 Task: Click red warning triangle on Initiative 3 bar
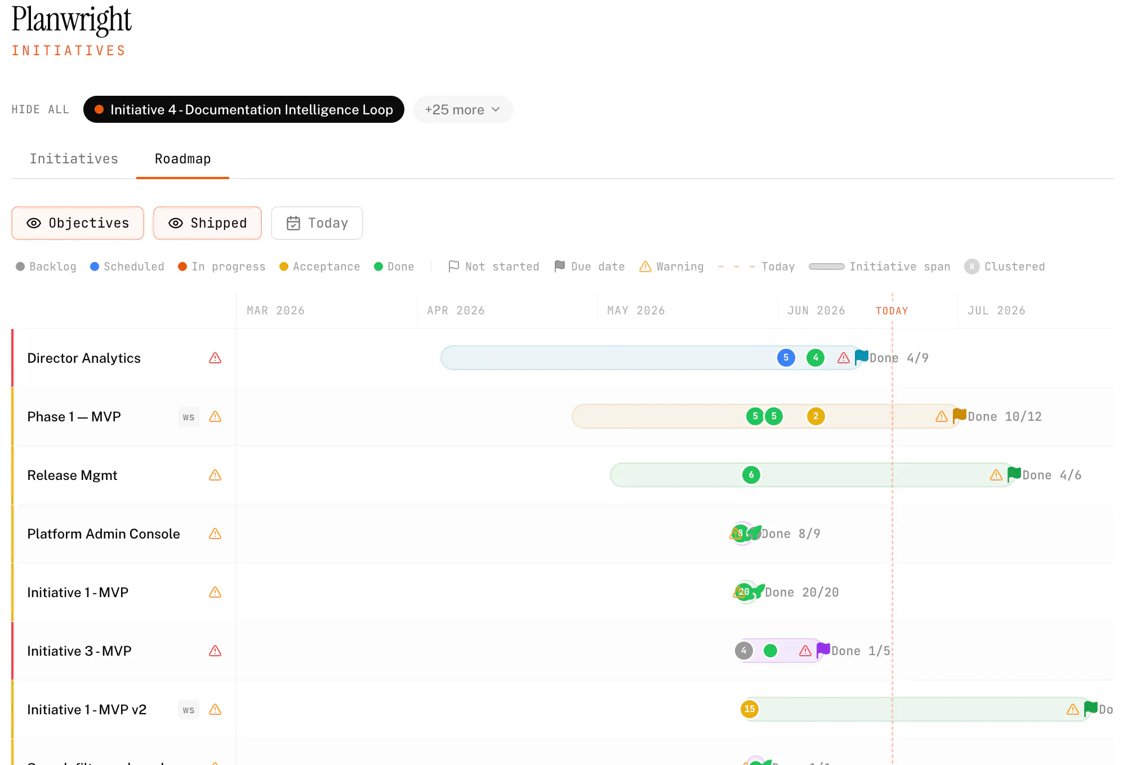[x=805, y=651]
